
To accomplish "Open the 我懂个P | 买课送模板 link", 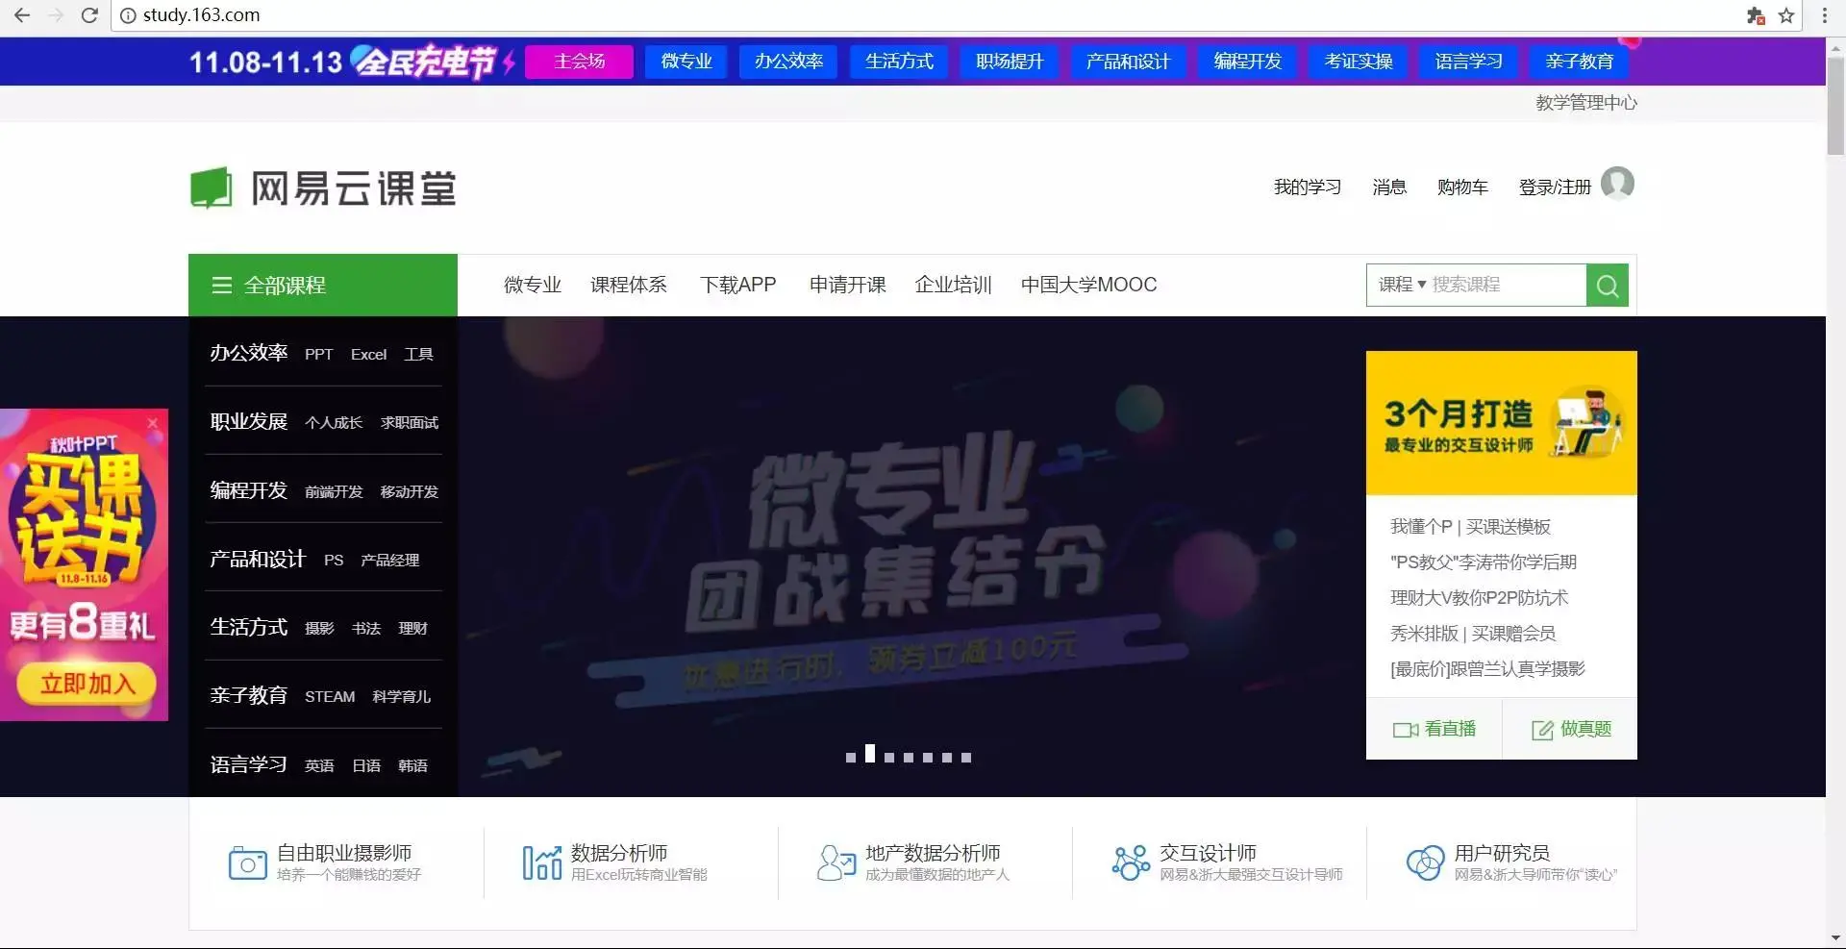I will (x=1470, y=527).
